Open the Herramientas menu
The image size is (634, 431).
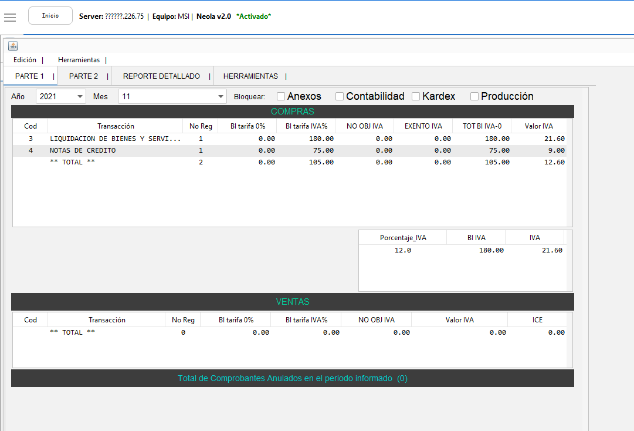click(79, 60)
